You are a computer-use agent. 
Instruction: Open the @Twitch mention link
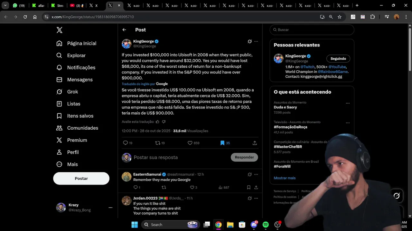coord(307,67)
